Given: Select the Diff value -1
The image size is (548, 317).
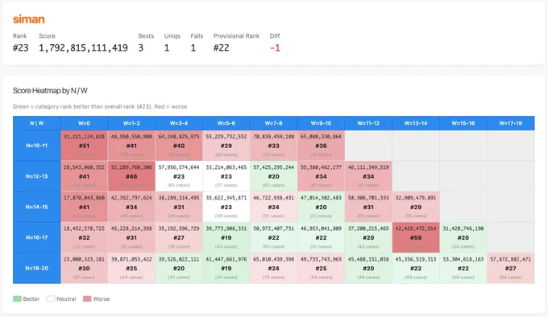Looking at the screenshot, I should tap(275, 47).
